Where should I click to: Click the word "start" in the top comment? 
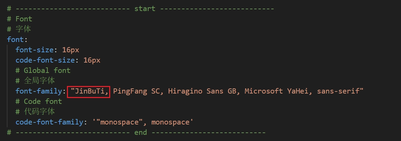tap(145, 8)
